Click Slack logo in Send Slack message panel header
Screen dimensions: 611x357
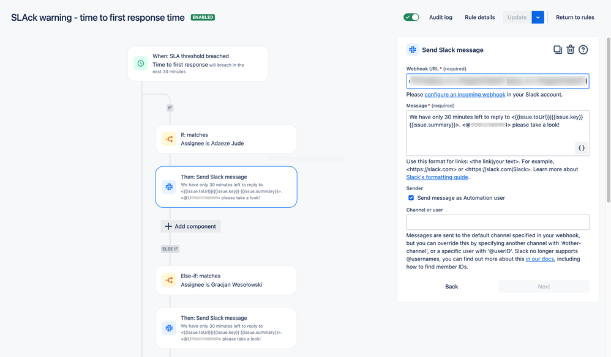coord(412,50)
